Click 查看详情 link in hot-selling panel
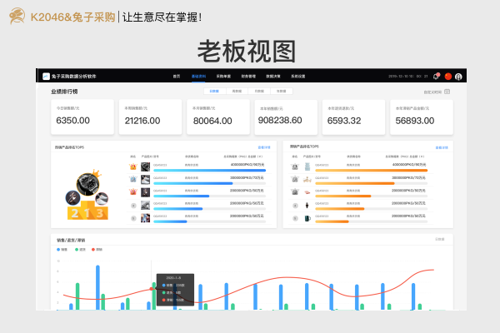 click(264, 147)
